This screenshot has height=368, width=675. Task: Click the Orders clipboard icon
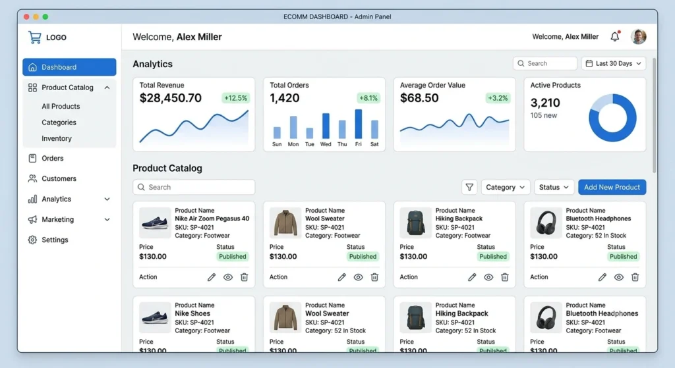32,158
